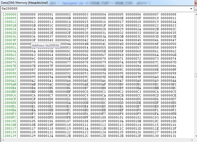This screenshot has height=142, width=197.
Task: Click memory value 000000B7
Action: coord(80,88)
